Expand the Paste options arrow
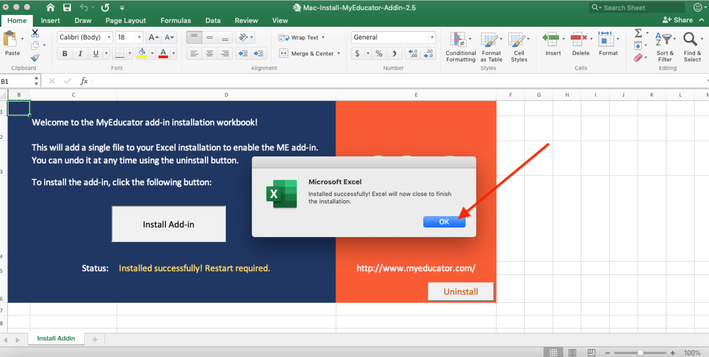709x357 pixels. (x=22, y=39)
